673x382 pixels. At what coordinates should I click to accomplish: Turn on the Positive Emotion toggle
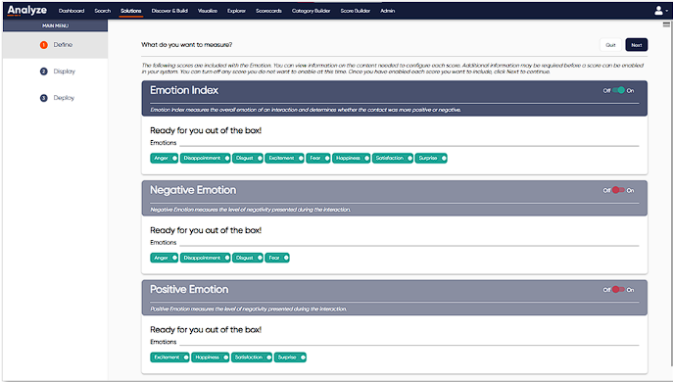pos(618,289)
